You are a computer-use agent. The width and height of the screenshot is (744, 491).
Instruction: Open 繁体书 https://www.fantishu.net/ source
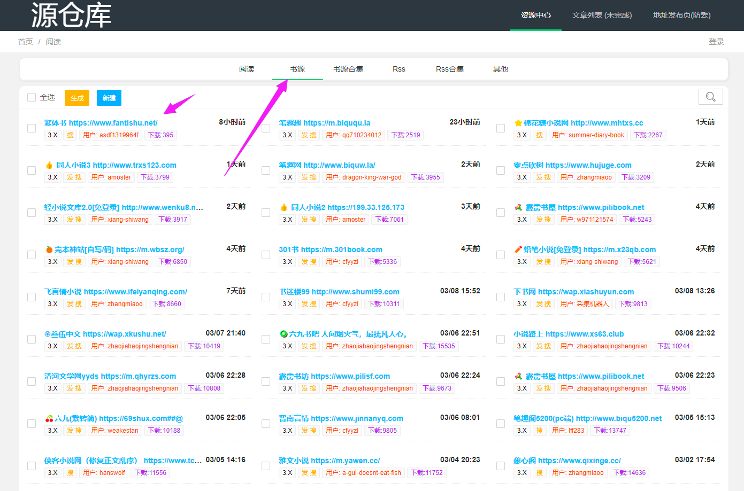coord(101,123)
